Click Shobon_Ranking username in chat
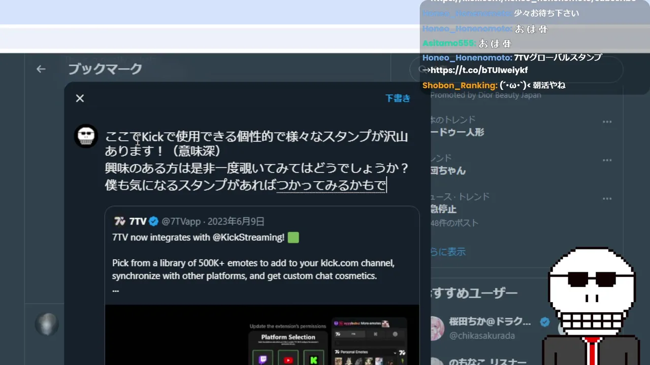The image size is (650, 365). click(460, 86)
